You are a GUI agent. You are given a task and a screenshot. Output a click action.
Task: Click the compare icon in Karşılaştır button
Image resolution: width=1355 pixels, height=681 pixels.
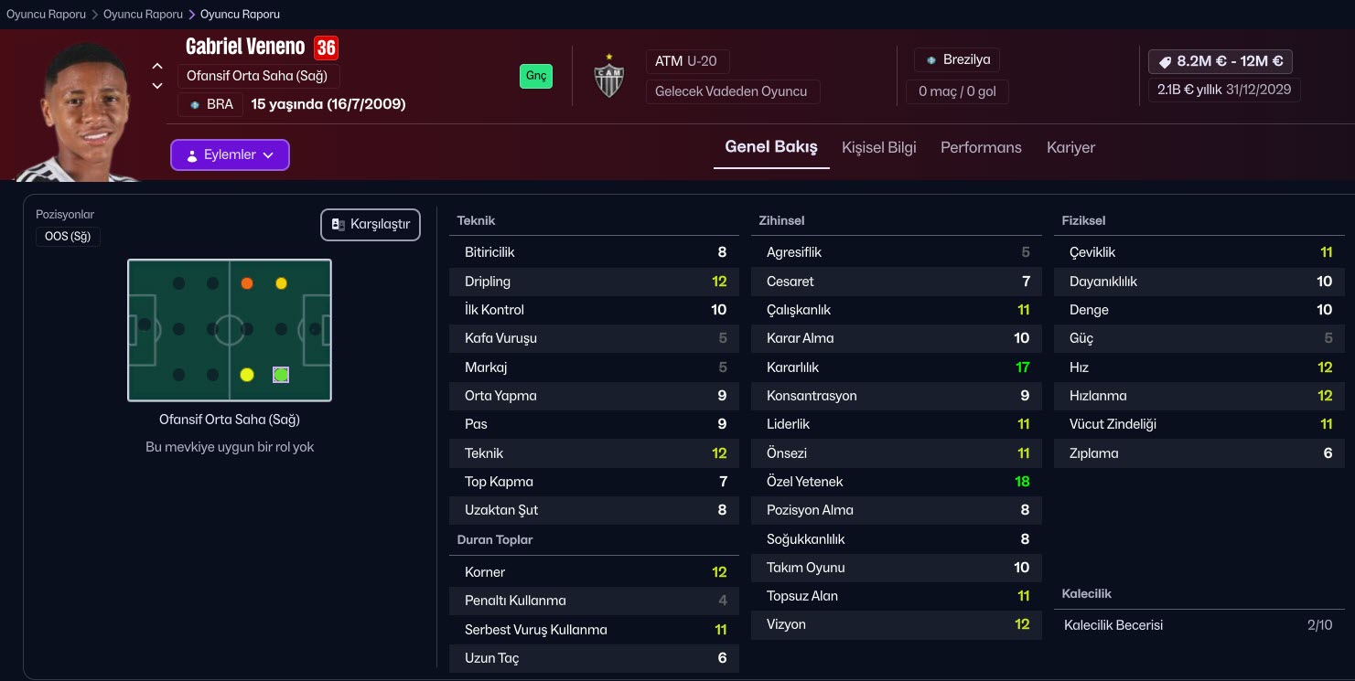tap(339, 225)
